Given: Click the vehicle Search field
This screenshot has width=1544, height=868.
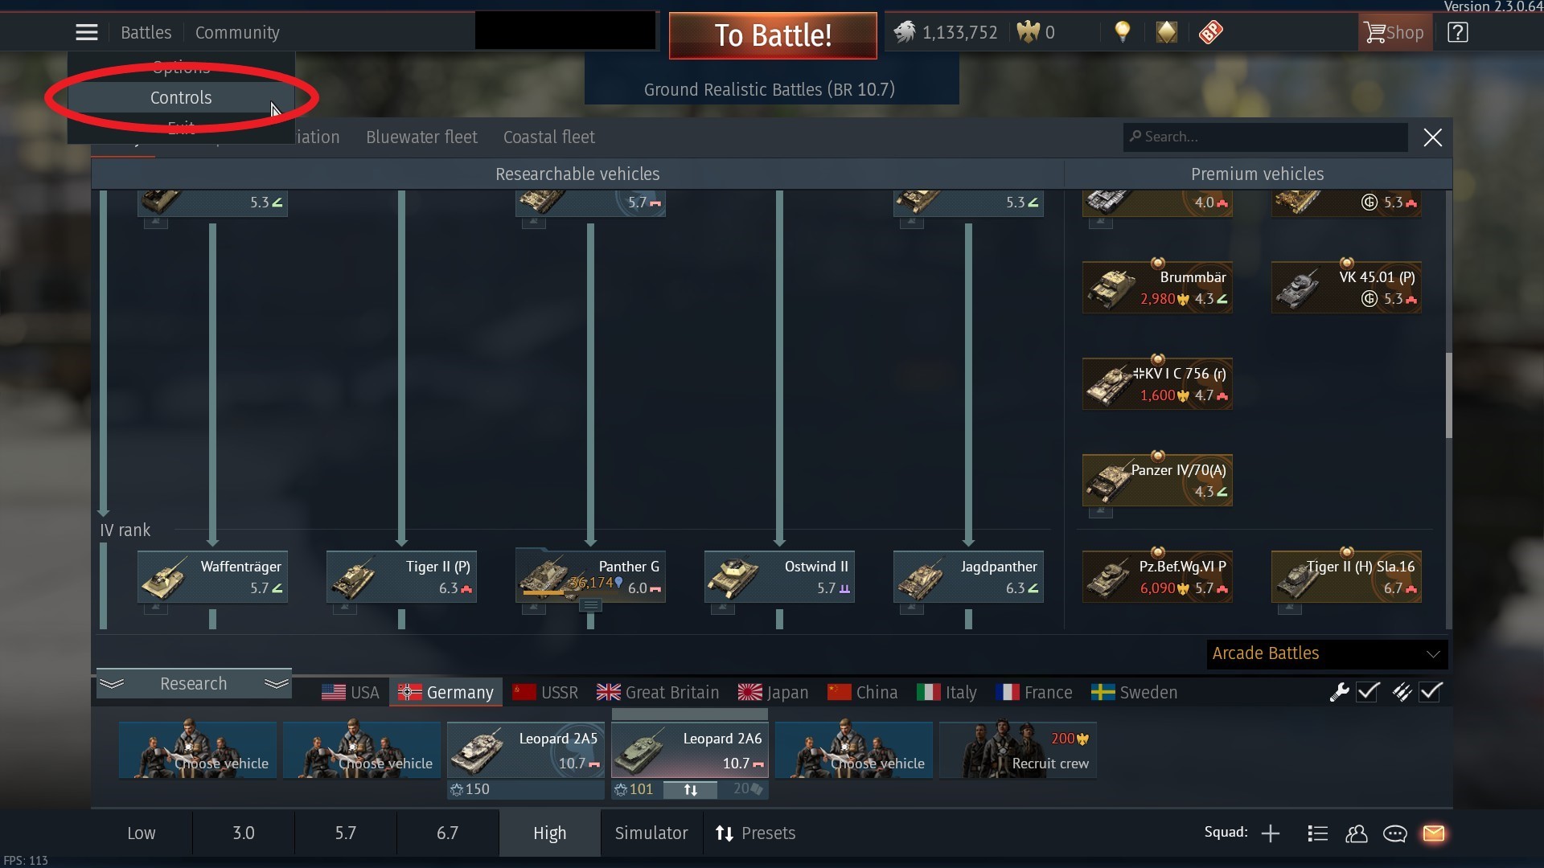Looking at the screenshot, I should (1266, 137).
